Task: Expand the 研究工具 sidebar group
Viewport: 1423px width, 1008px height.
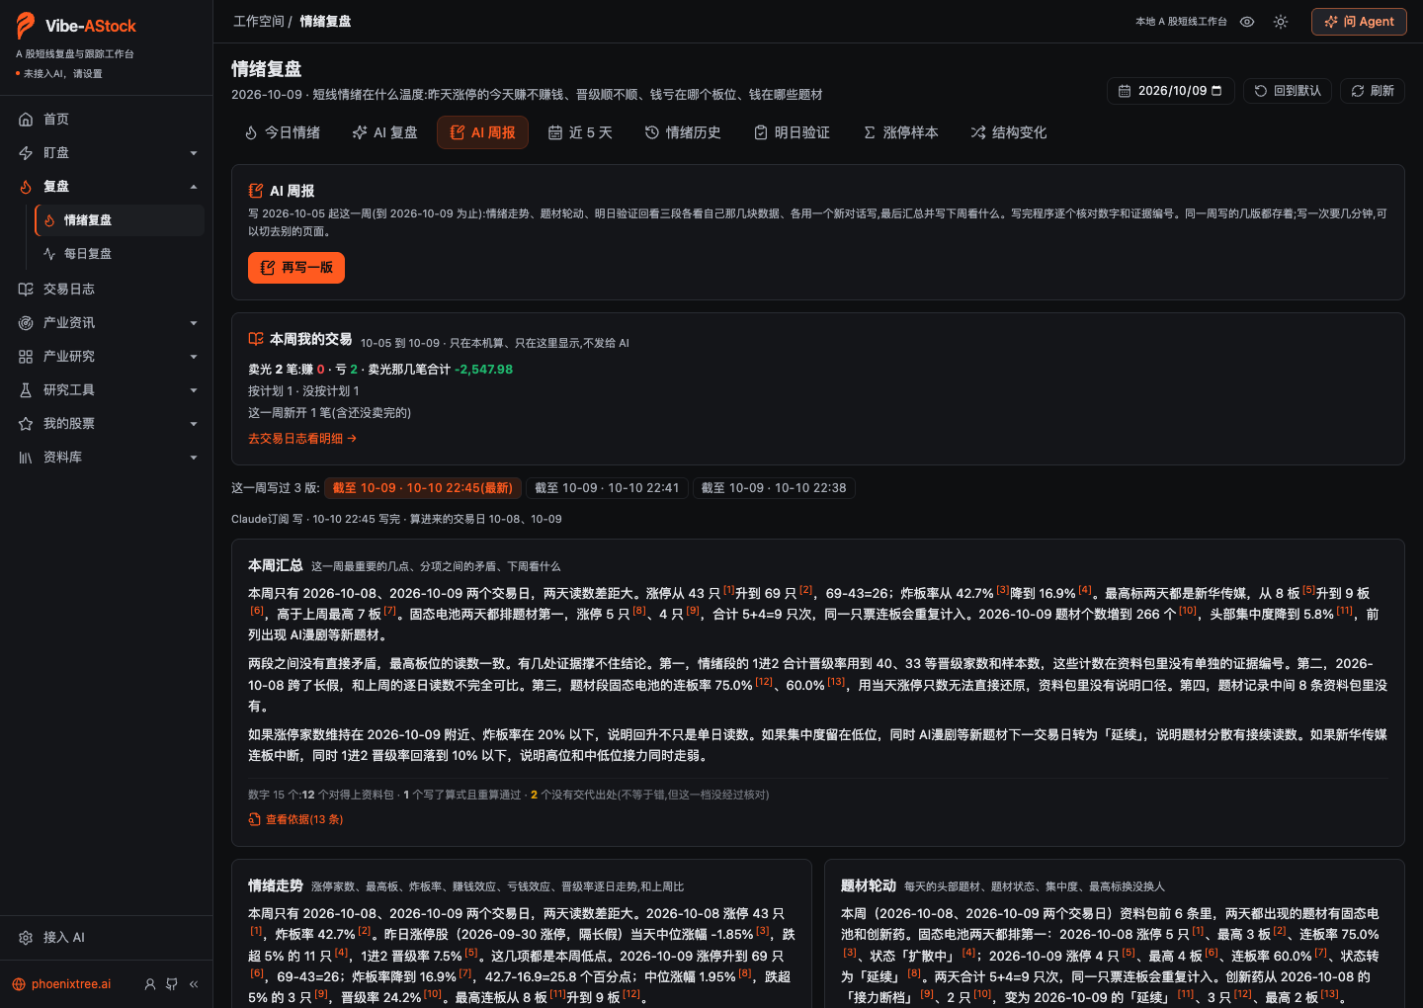Action: [x=106, y=390]
